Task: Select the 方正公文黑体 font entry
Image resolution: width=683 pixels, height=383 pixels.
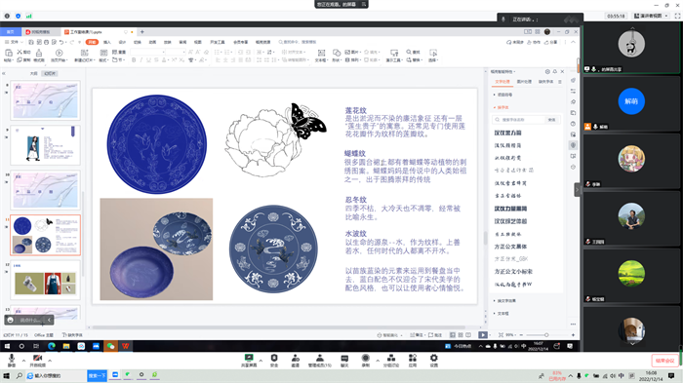Action: point(510,247)
